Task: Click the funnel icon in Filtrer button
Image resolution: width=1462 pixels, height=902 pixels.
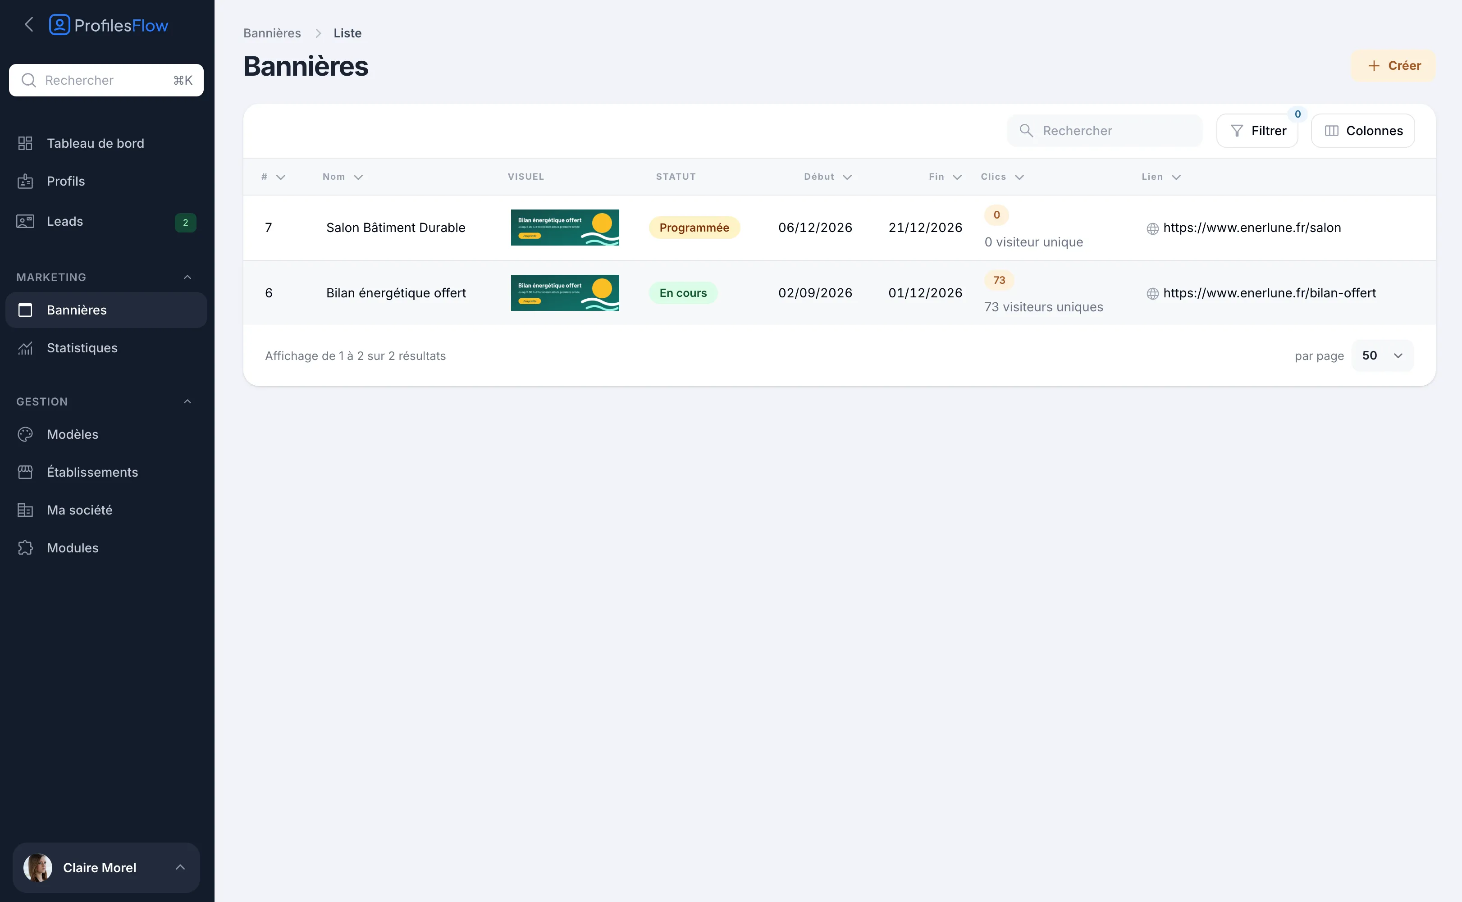Action: click(x=1236, y=131)
